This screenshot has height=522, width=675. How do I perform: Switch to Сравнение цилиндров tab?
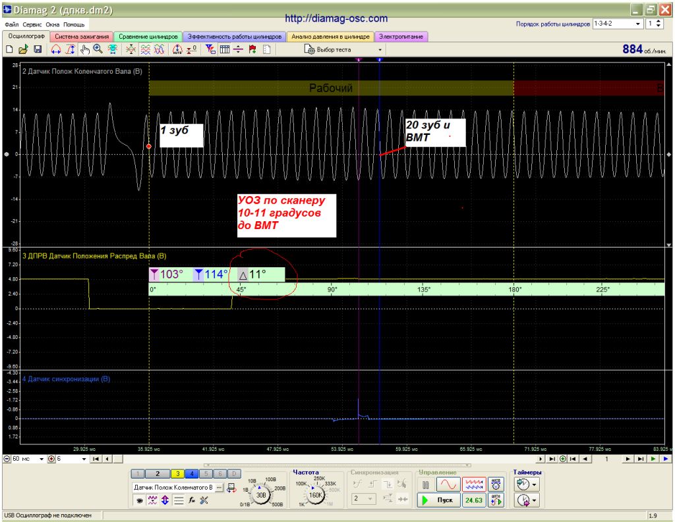(x=148, y=37)
